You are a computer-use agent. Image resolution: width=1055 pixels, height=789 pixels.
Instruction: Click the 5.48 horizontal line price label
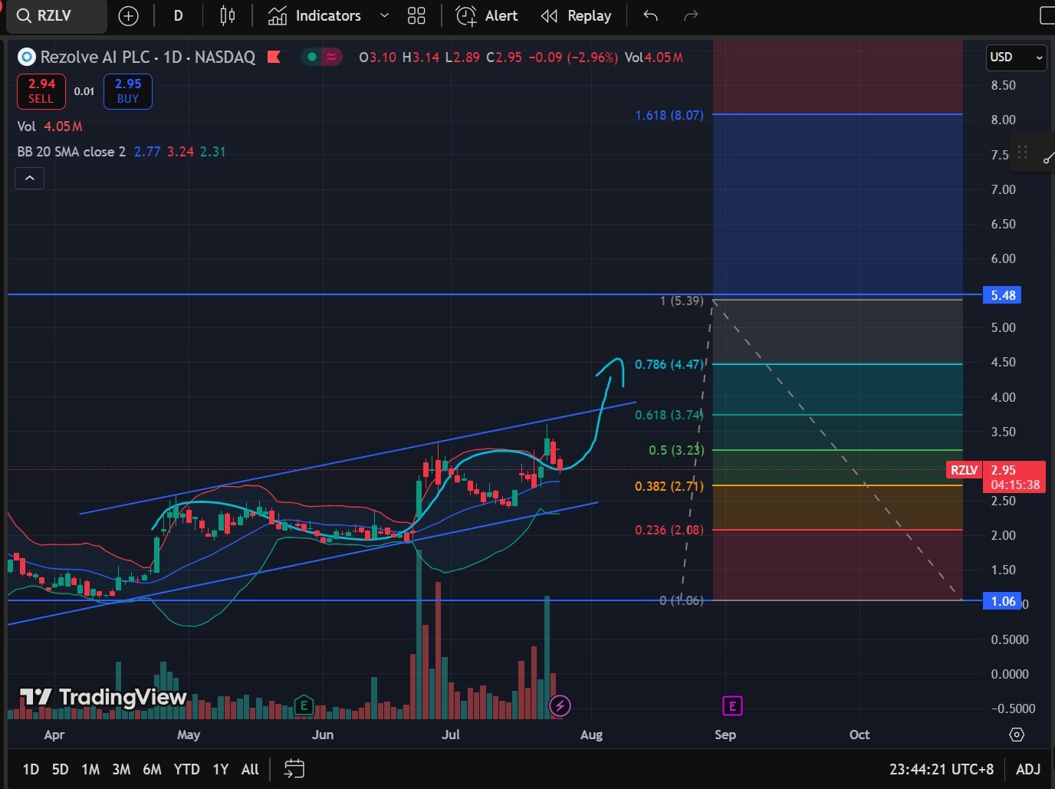pos(1003,295)
